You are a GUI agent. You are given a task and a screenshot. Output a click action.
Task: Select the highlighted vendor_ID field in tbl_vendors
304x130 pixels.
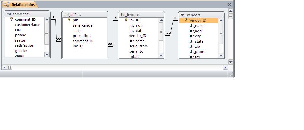[x=198, y=20]
